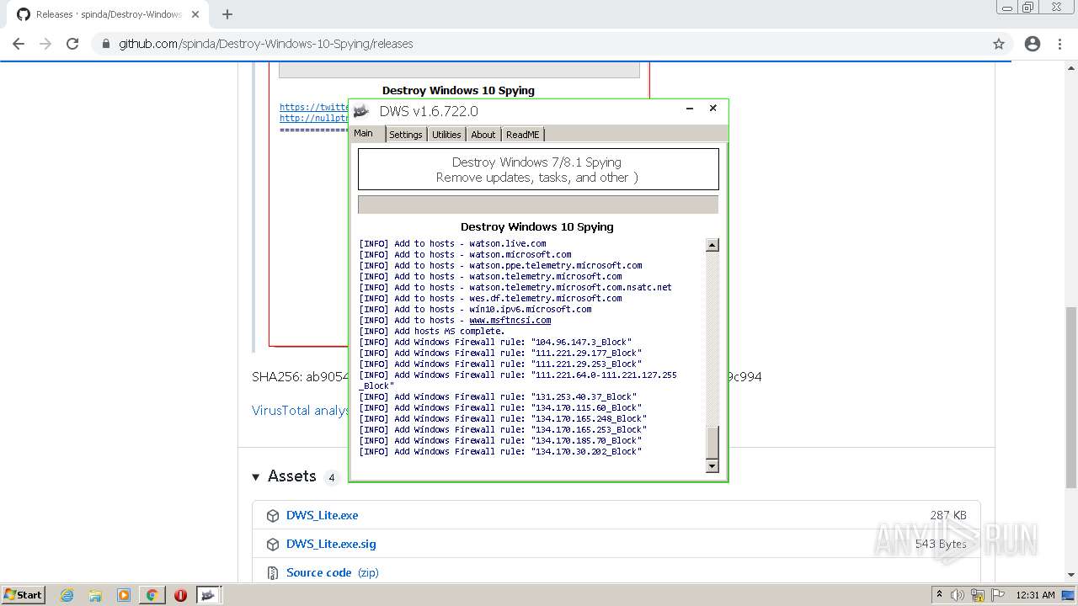1078x606 pixels.
Task: Open www.msftncsi.com link in log
Action: 510,320
